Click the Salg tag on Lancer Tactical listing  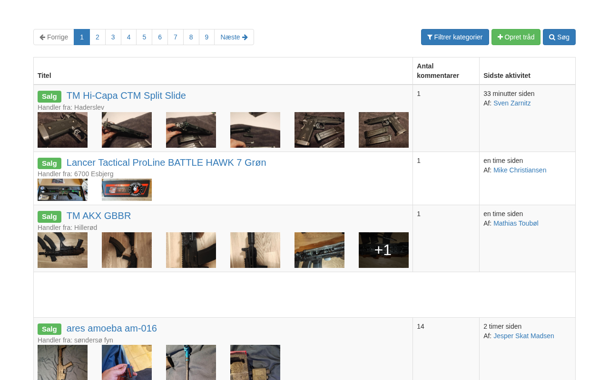49,163
